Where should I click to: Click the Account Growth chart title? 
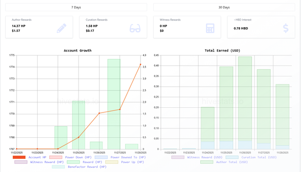pos(78,51)
